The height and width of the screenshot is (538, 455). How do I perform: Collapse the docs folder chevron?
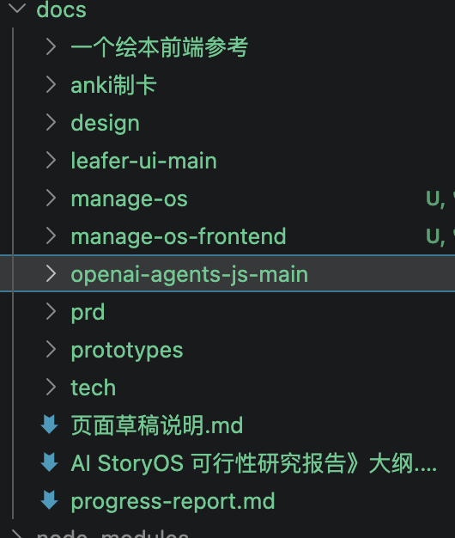[17, 8]
